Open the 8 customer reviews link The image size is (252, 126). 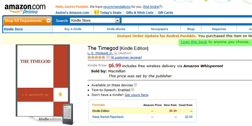click(126, 57)
